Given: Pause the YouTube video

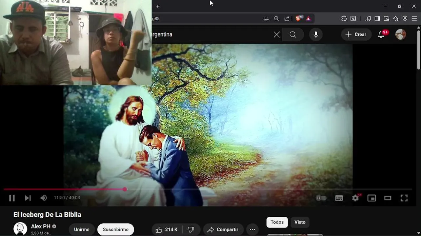Looking at the screenshot, I should pos(12,198).
